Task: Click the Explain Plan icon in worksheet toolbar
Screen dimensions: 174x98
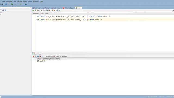Action: coord(38,10)
